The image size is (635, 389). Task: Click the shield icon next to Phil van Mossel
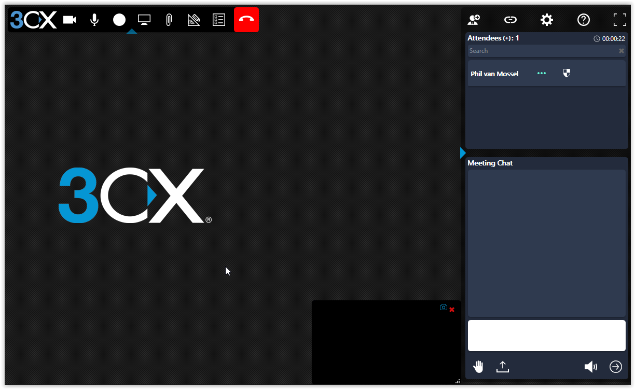coord(567,74)
